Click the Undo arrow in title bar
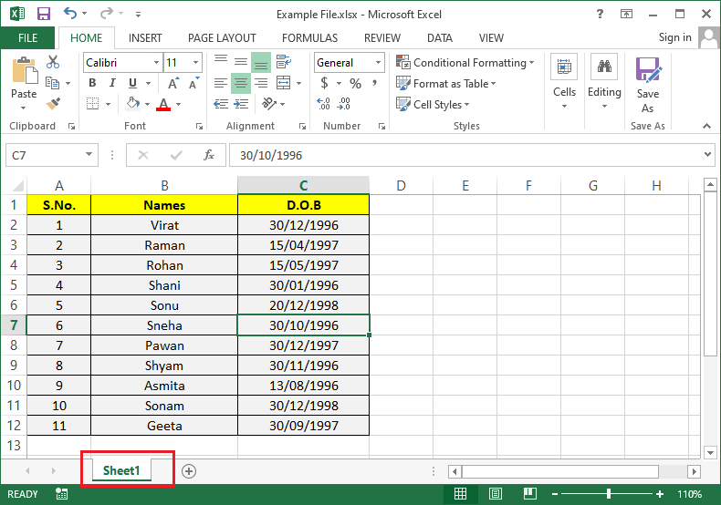This screenshot has height=505, width=721. click(x=71, y=14)
